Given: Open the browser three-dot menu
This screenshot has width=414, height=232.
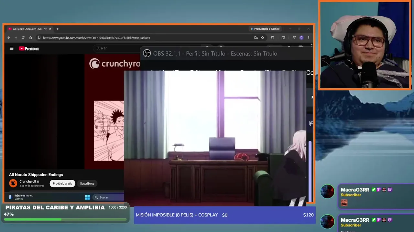Looking at the screenshot, I should [x=309, y=38].
